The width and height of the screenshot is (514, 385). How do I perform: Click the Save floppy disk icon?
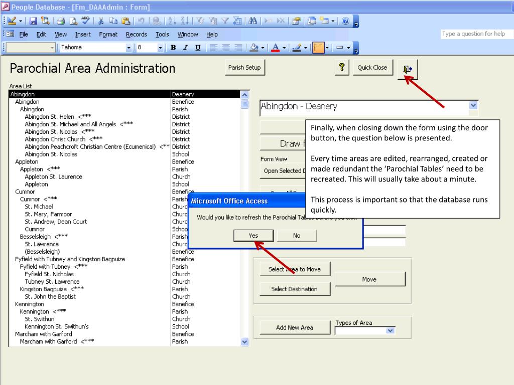coord(33,21)
